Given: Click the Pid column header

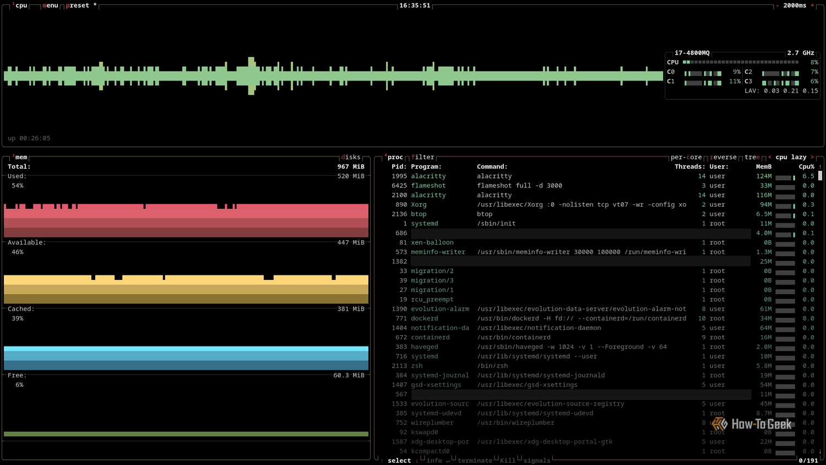Looking at the screenshot, I should pyautogui.click(x=399, y=166).
